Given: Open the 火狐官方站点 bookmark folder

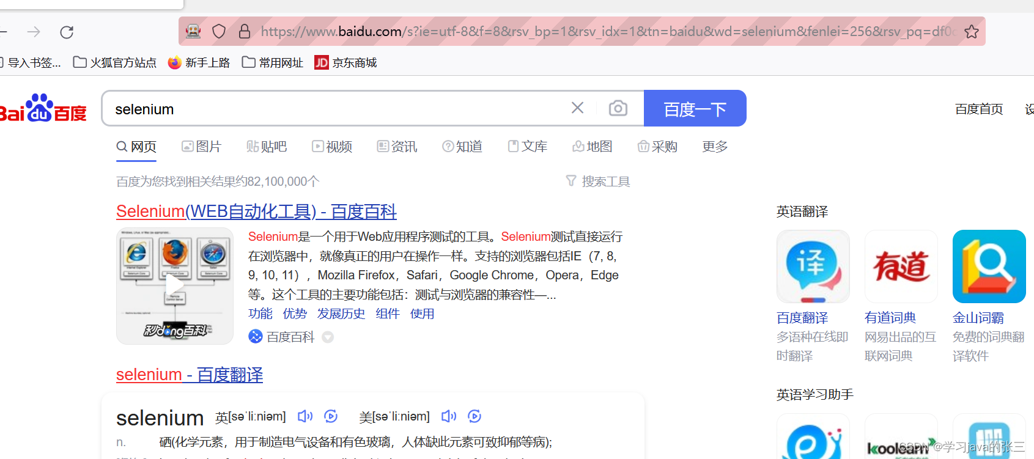Looking at the screenshot, I should [x=114, y=62].
